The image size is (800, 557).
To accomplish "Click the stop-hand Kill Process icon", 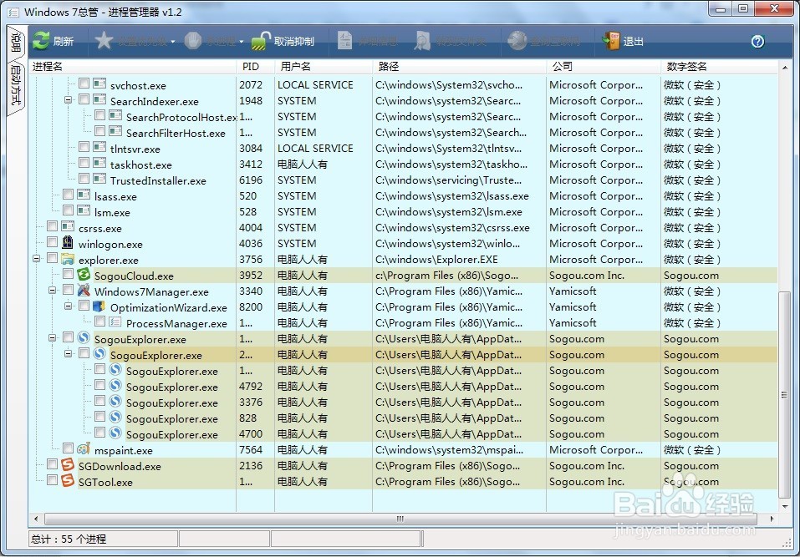I will 192,41.
